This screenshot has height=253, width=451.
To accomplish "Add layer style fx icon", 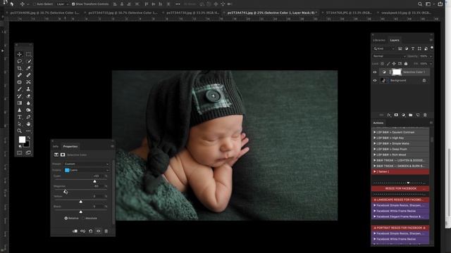I will tap(389, 115).
